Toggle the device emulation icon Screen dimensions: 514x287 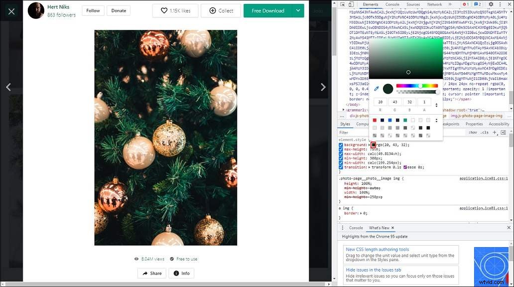point(351,4)
